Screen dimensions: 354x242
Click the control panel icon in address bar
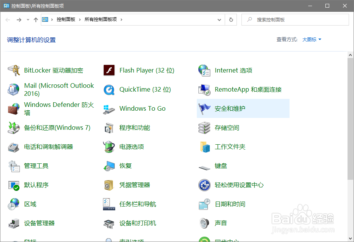(45, 20)
